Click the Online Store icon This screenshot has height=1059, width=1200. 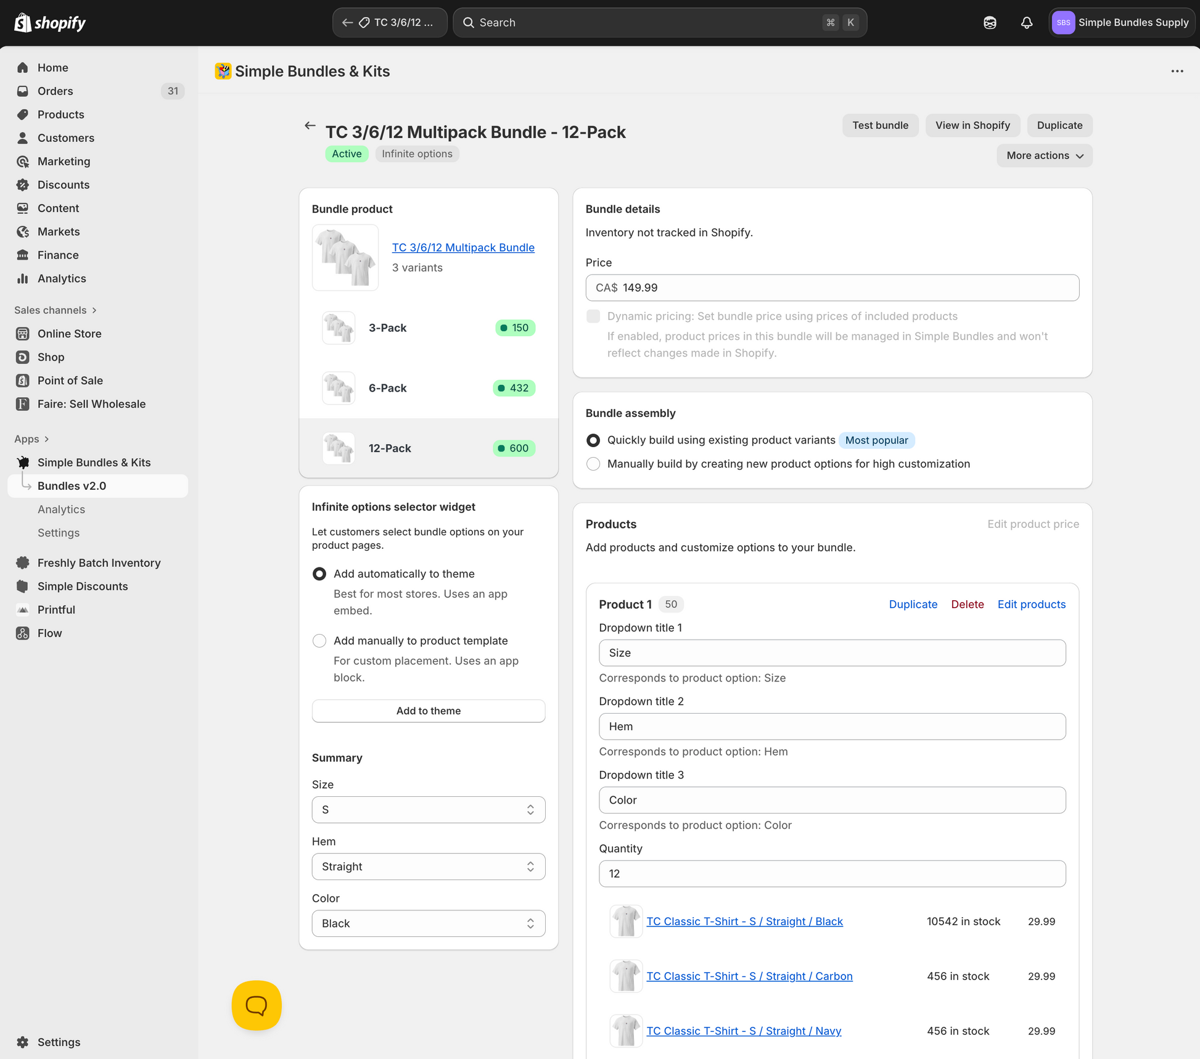point(23,334)
